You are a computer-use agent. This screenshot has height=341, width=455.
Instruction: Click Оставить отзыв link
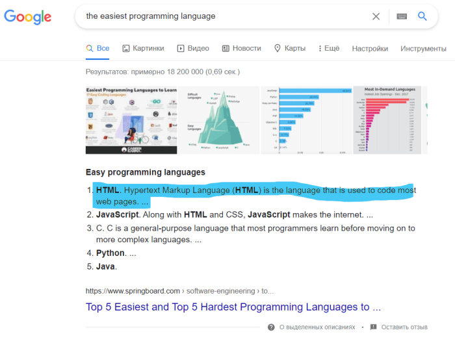click(x=404, y=327)
